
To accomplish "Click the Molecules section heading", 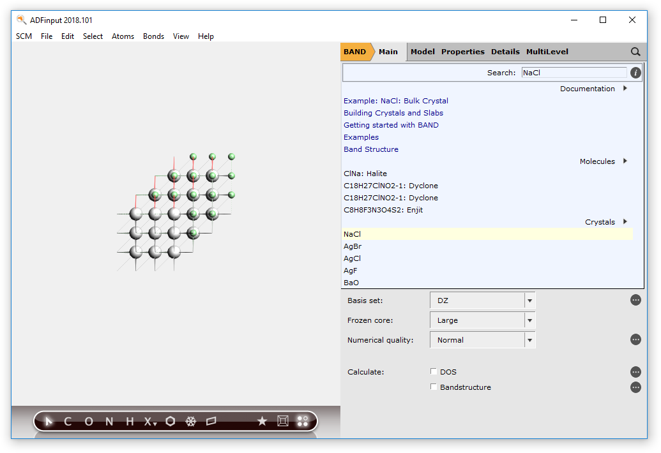I will [597, 161].
